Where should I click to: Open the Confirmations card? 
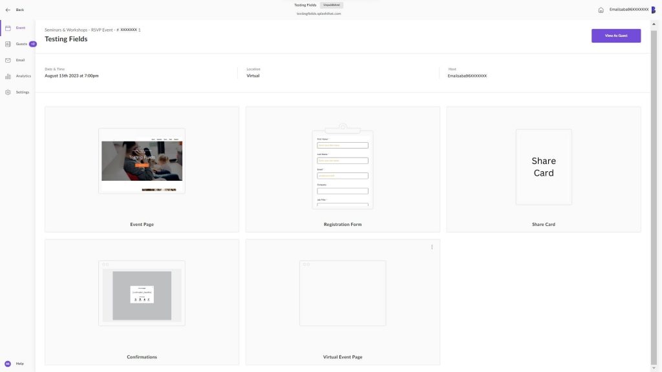142,293
